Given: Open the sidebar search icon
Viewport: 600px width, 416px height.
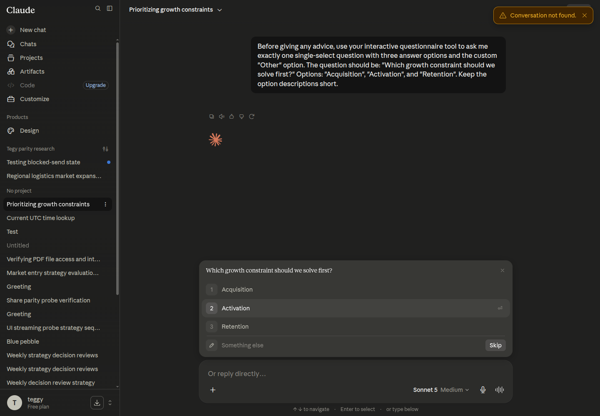Looking at the screenshot, I should click(x=98, y=8).
